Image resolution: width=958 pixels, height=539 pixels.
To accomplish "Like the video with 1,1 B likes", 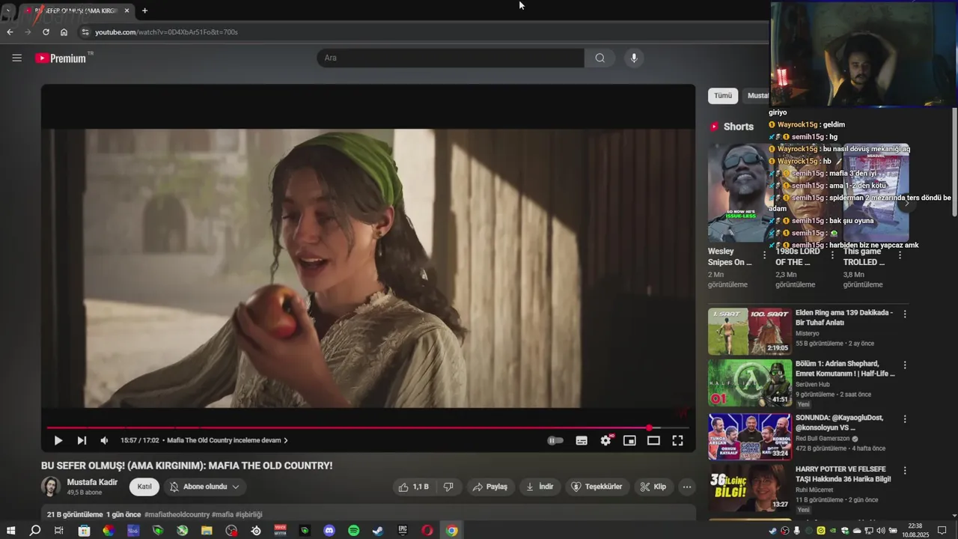I will click(414, 487).
